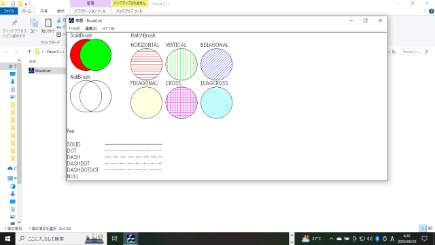Open the 編集(E) menu in BrushList

click(90, 29)
